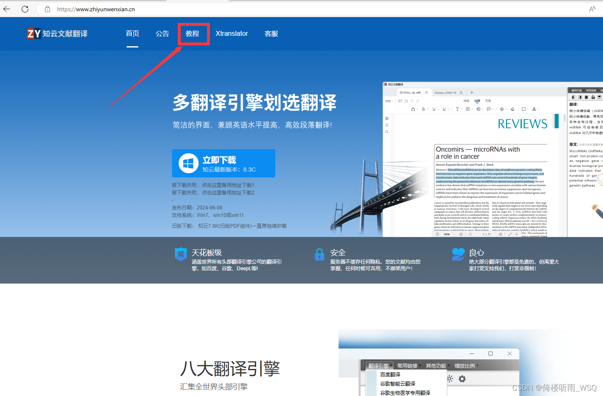Open 常用链接 dropdown in lower preview
Image resolution: width=603 pixels, height=396 pixels.
point(409,366)
